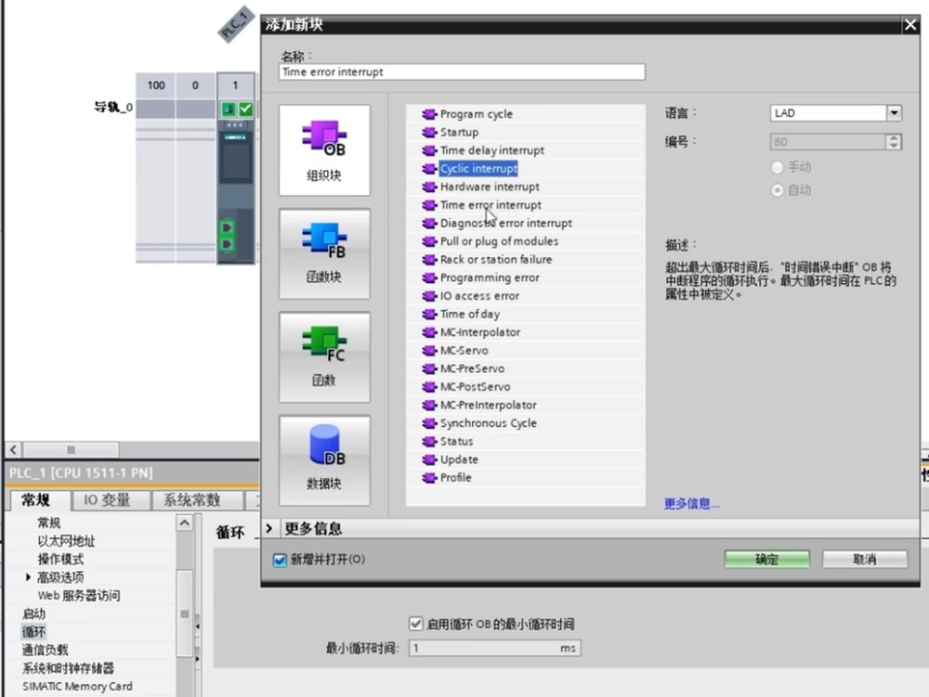
Task: Click the Startup block icon
Action: pos(428,133)
